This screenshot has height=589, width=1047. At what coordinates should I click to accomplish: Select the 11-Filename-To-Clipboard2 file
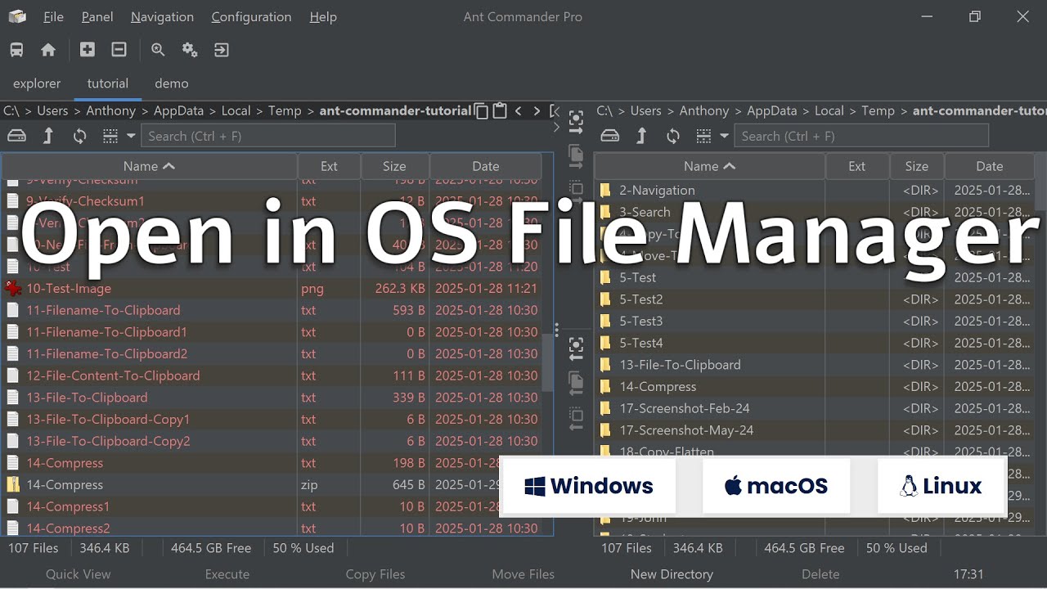pos(272,353)
